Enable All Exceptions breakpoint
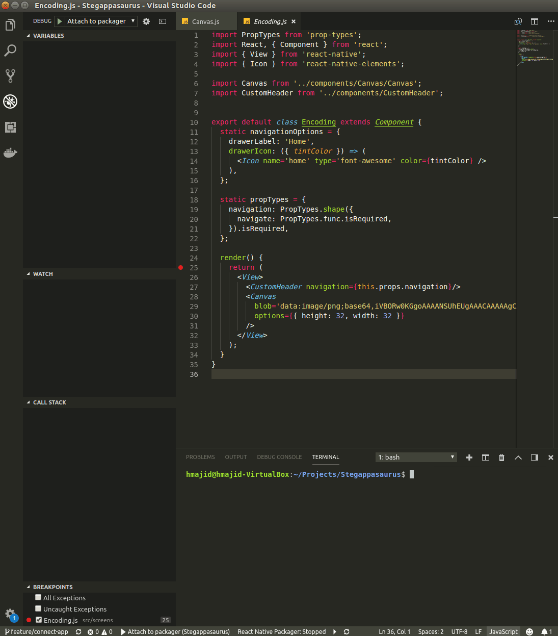This screenshot has width=558, height=636. click(38, 597)
